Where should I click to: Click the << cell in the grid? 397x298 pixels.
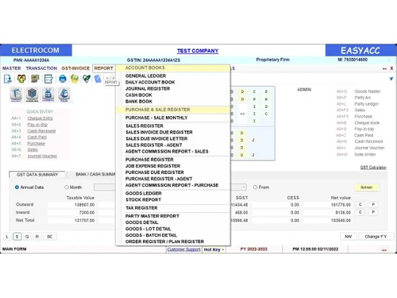click(x=242, y=114)
